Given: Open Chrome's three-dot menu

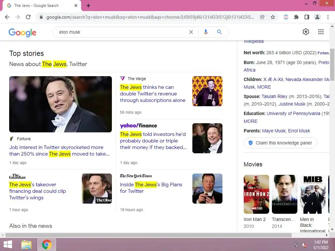Looking at the screenshot, I should click(328, 17).
